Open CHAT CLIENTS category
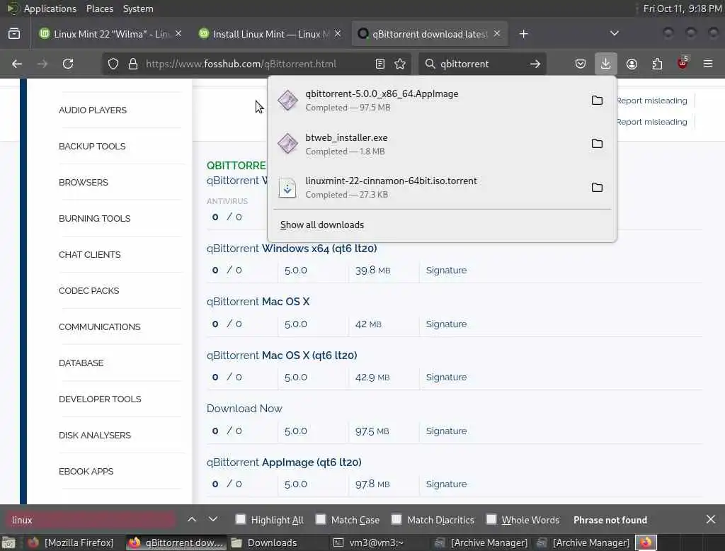This screenshot has width=725, height=551. (x=89, y=254)
